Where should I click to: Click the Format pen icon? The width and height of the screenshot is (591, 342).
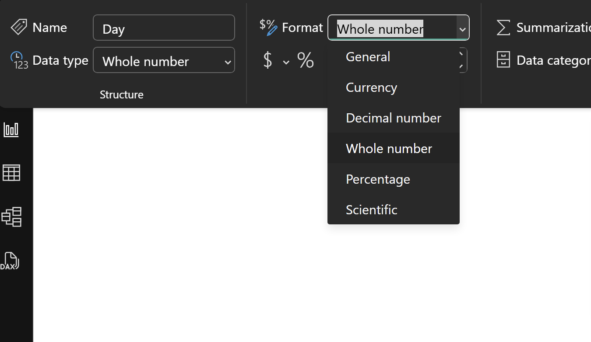[268, 27]
